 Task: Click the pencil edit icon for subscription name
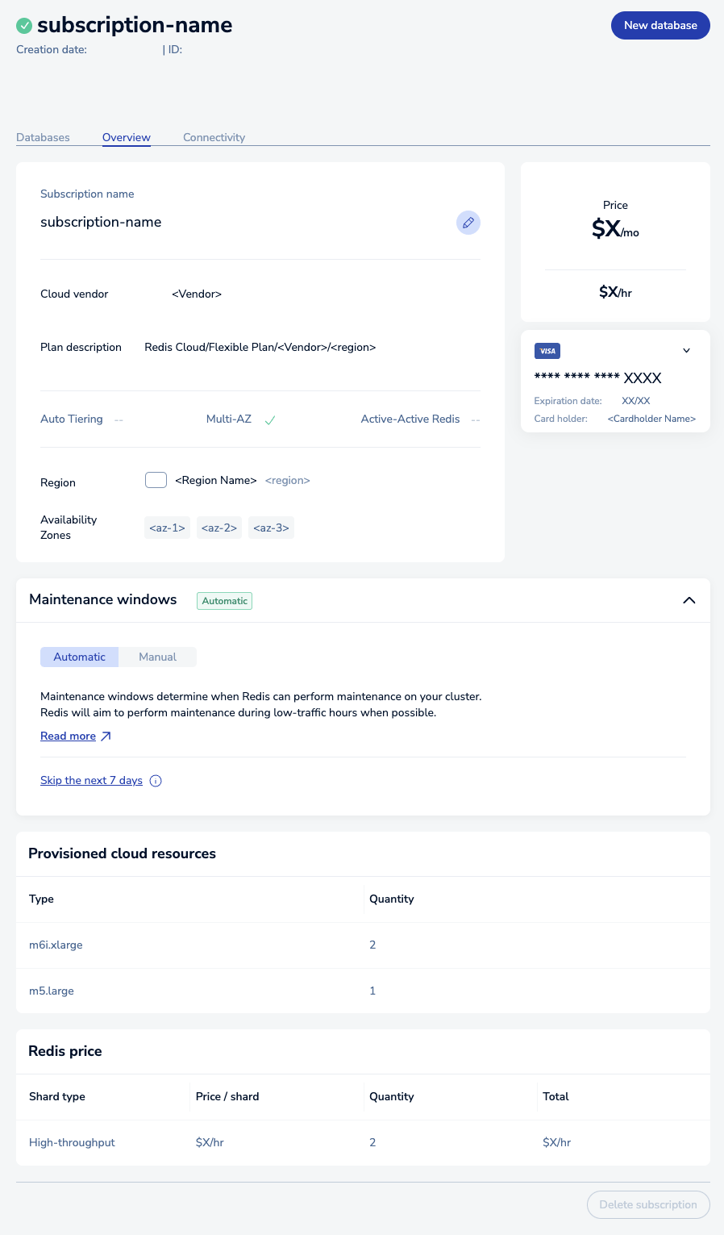(x=468, y=223)
